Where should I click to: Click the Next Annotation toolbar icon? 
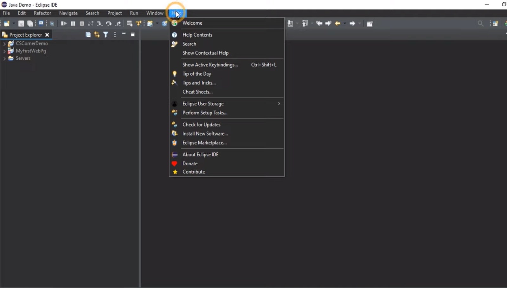point(290,23)
